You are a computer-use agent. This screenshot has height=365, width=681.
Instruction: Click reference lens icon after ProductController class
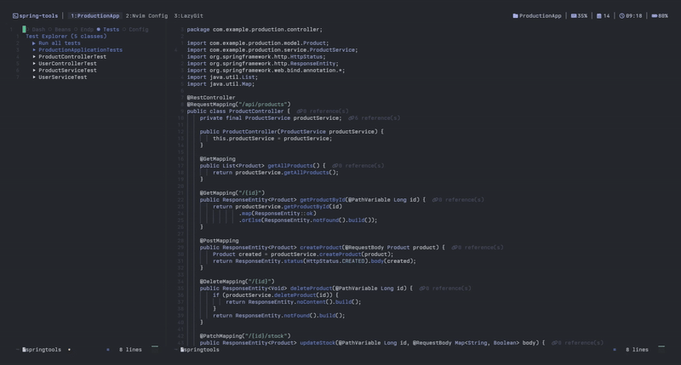(x=300, y=111)
